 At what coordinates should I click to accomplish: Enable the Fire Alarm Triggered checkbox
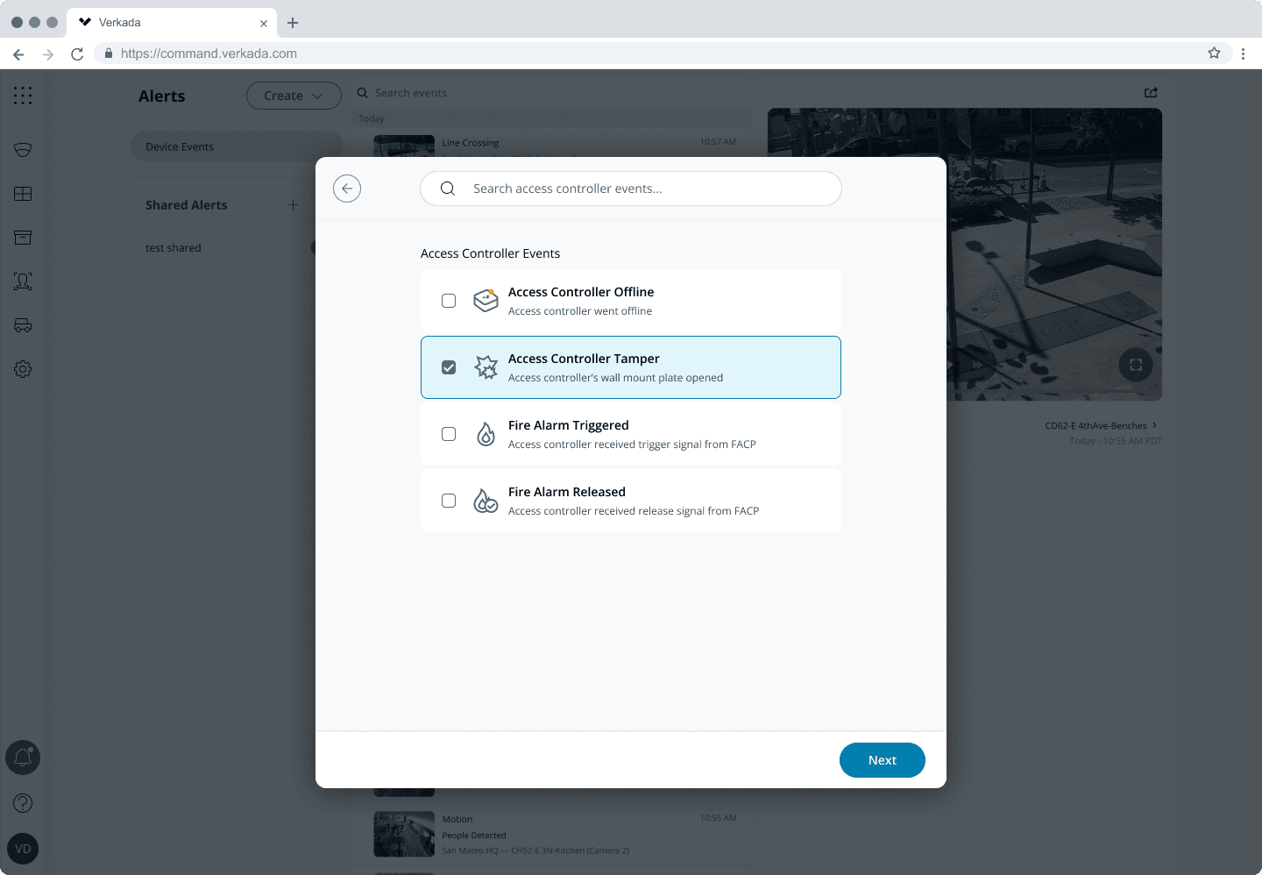coord(449,434)
